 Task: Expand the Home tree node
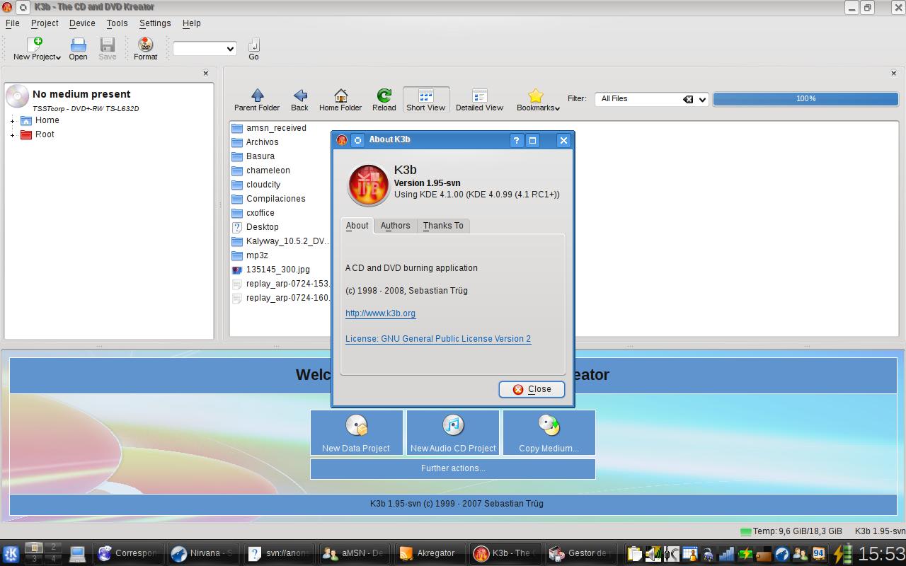tap(12, 121)
